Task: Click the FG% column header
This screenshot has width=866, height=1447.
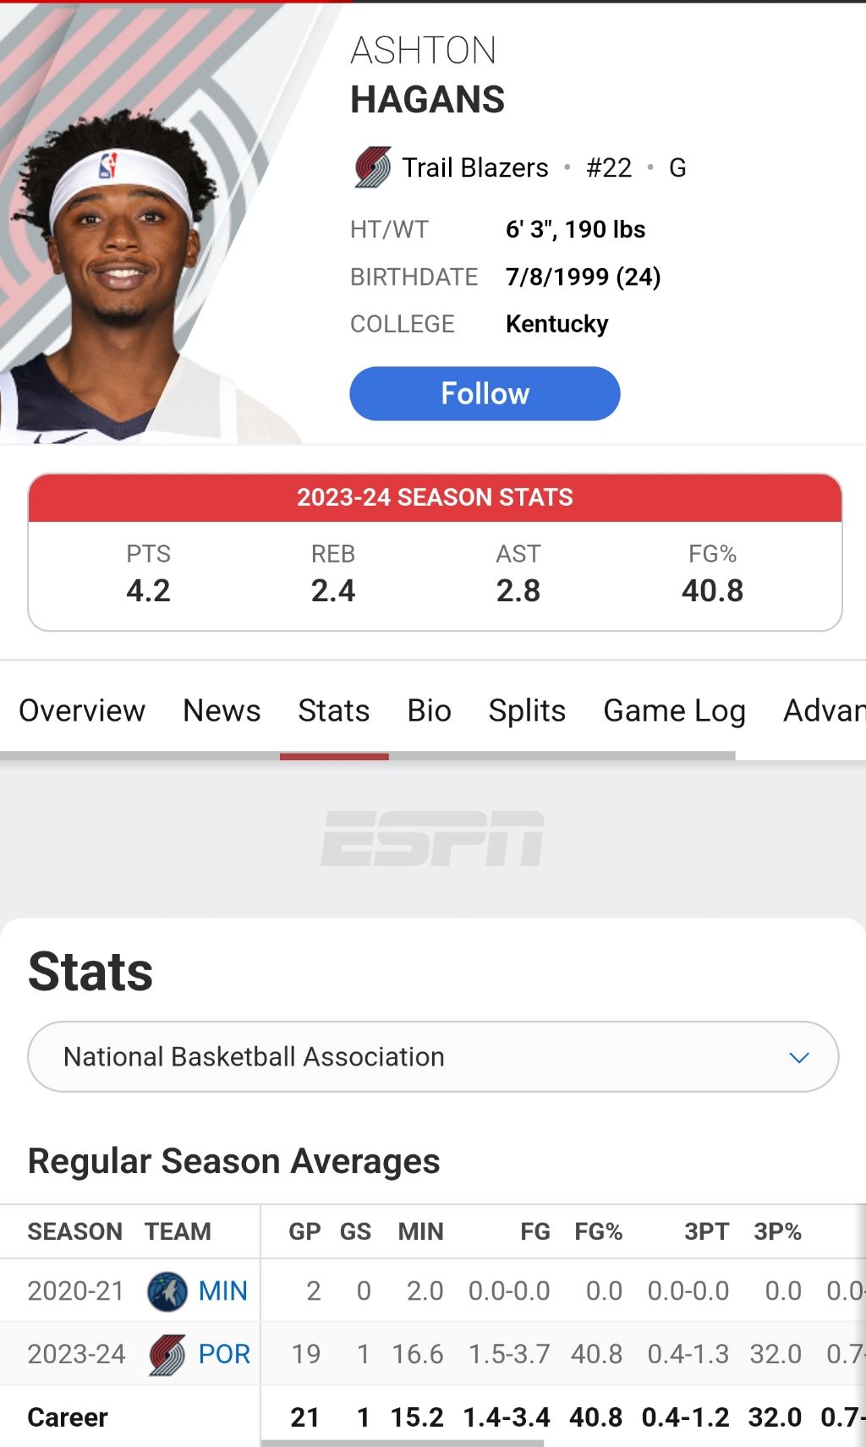Action: [598, 1232]
